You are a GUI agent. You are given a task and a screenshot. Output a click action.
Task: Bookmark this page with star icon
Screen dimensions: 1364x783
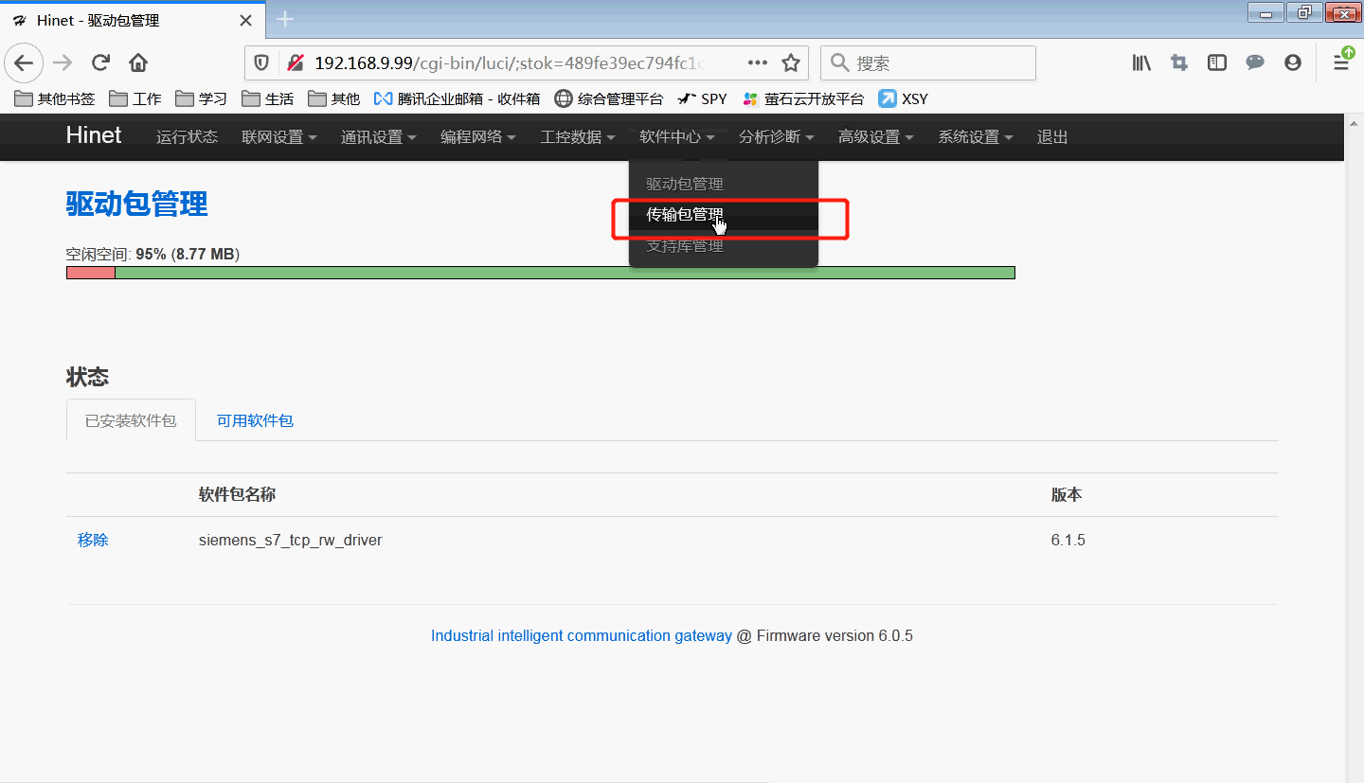[791, 63]
